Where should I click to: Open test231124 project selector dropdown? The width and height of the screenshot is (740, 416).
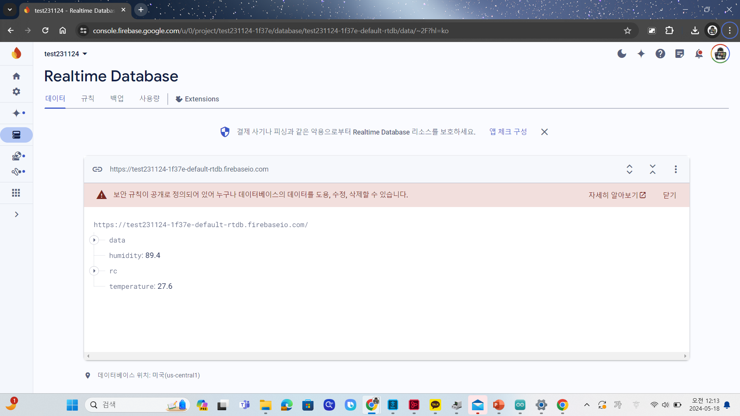point(66,54)
